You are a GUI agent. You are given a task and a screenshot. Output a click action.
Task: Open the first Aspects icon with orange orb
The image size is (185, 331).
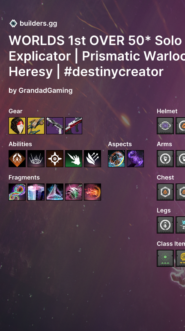pyautogui.click(x=116, y=159)
